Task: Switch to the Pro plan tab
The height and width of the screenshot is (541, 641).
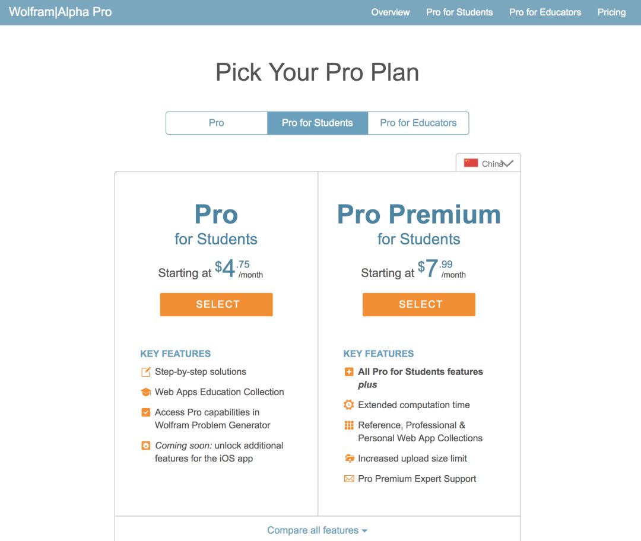Action: [216, 123]
